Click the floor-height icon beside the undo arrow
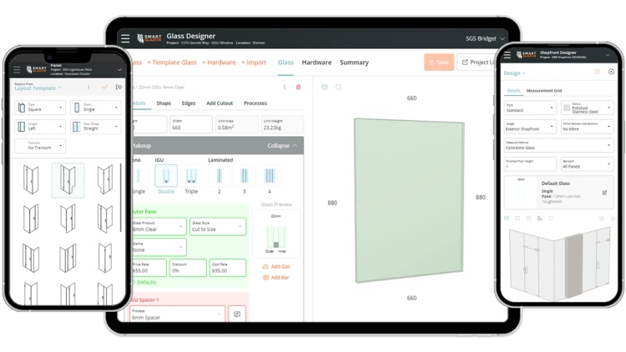The width and height of the screenshot is (626, 352). pos(540,219)
